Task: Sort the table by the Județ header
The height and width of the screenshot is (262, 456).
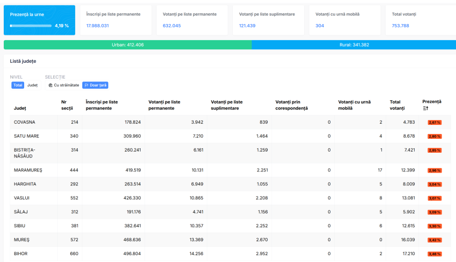Action: pos(20,108)
